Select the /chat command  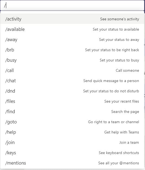coord(72,81)
